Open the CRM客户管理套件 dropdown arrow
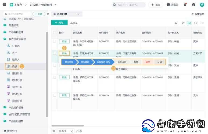Viewport: 208px width, 134px height. [x=55, y=5]
